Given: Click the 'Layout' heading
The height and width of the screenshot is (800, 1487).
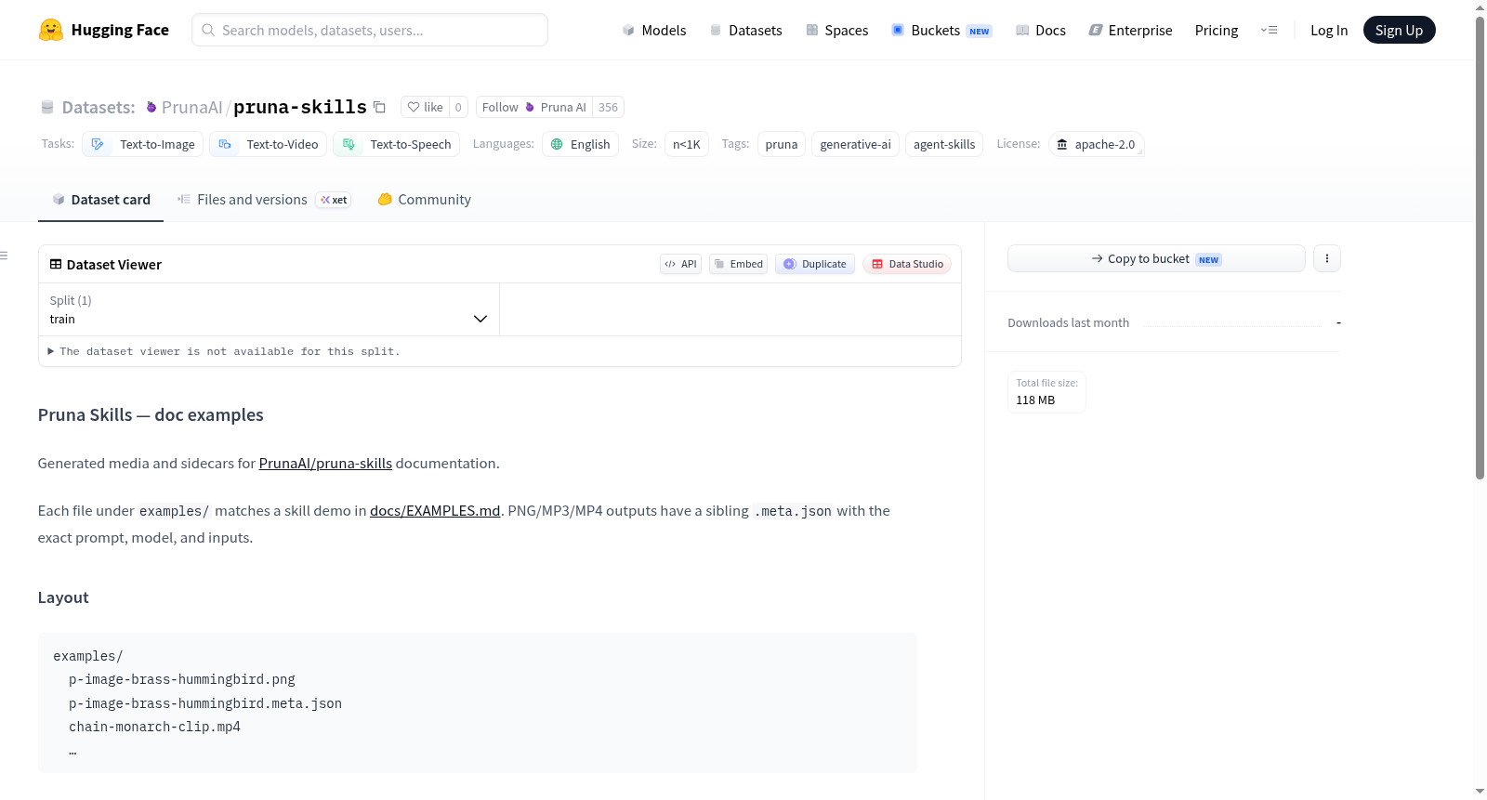Looking at the screenshot, I should coord(63,597).
